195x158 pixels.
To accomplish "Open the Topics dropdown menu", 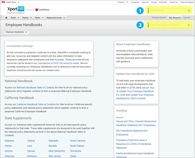I will 27,18.
